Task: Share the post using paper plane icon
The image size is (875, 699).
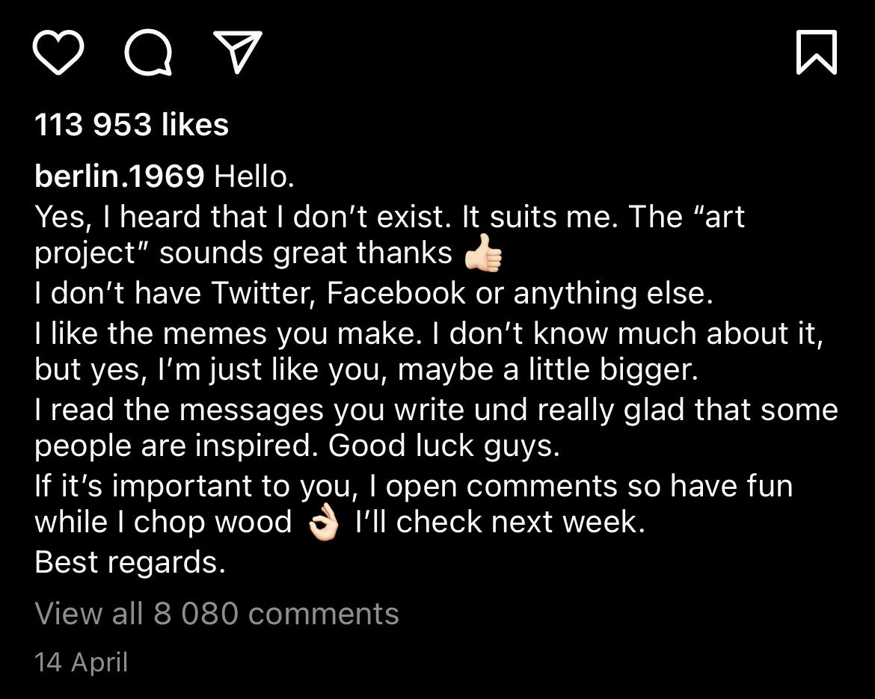Action: [x=238, y=52]
